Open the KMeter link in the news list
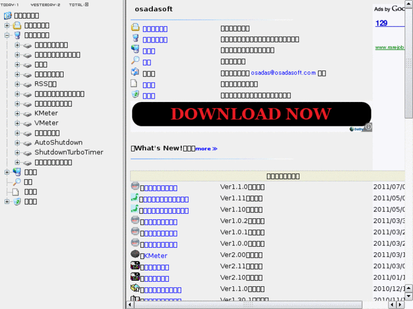 pos(156,256)
